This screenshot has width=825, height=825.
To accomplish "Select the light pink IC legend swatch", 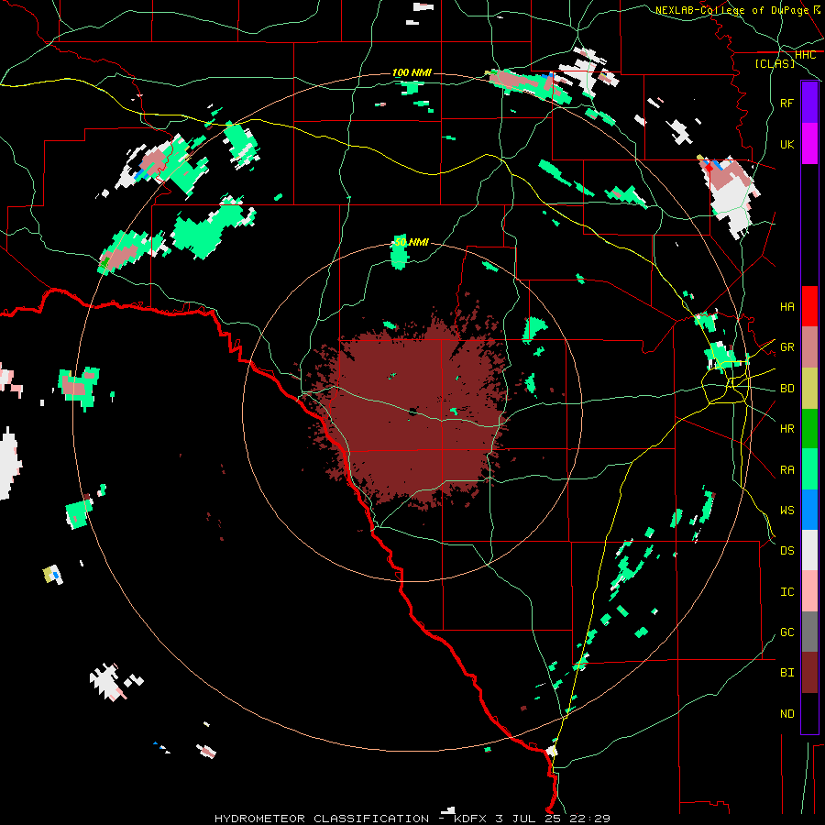I will tap(809, 591).
